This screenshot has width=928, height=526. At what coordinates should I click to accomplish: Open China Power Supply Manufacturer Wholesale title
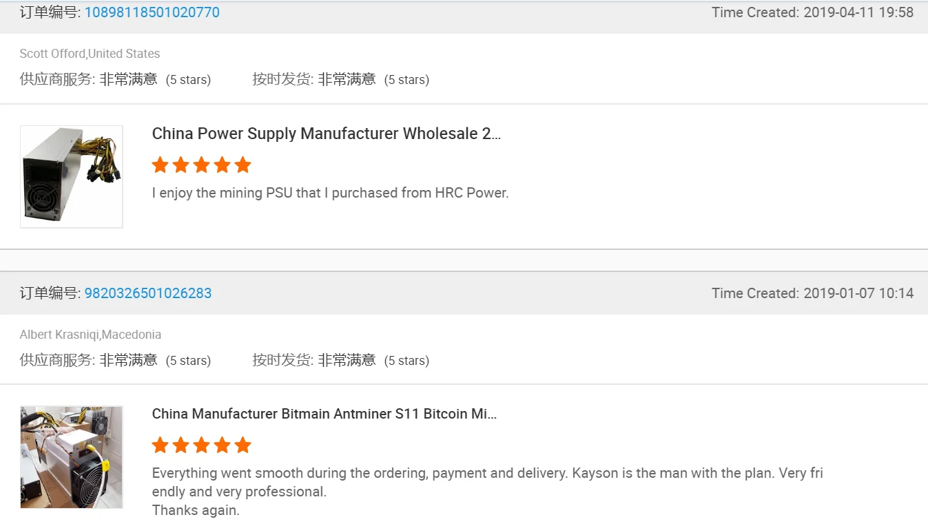pos(327,134)
